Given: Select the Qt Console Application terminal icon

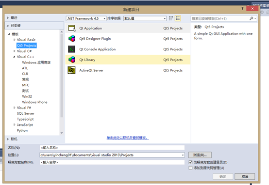Looking at the screenshot, I should (x=71, y=49).
